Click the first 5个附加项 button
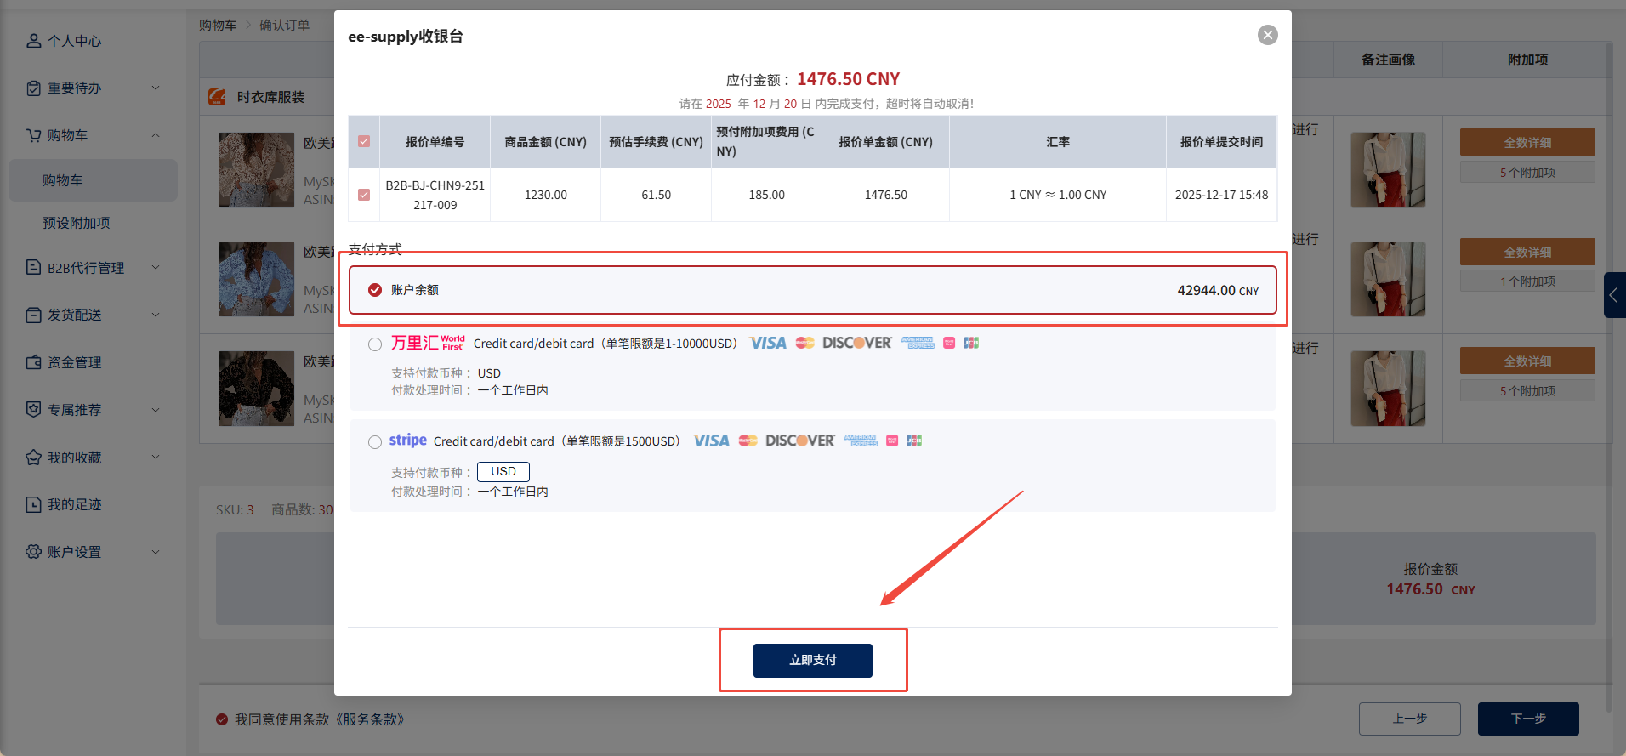 1527,173
